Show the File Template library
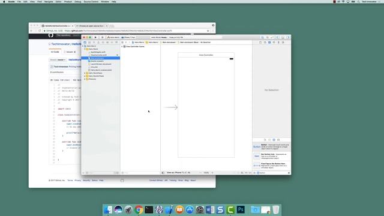 point(265,140)
